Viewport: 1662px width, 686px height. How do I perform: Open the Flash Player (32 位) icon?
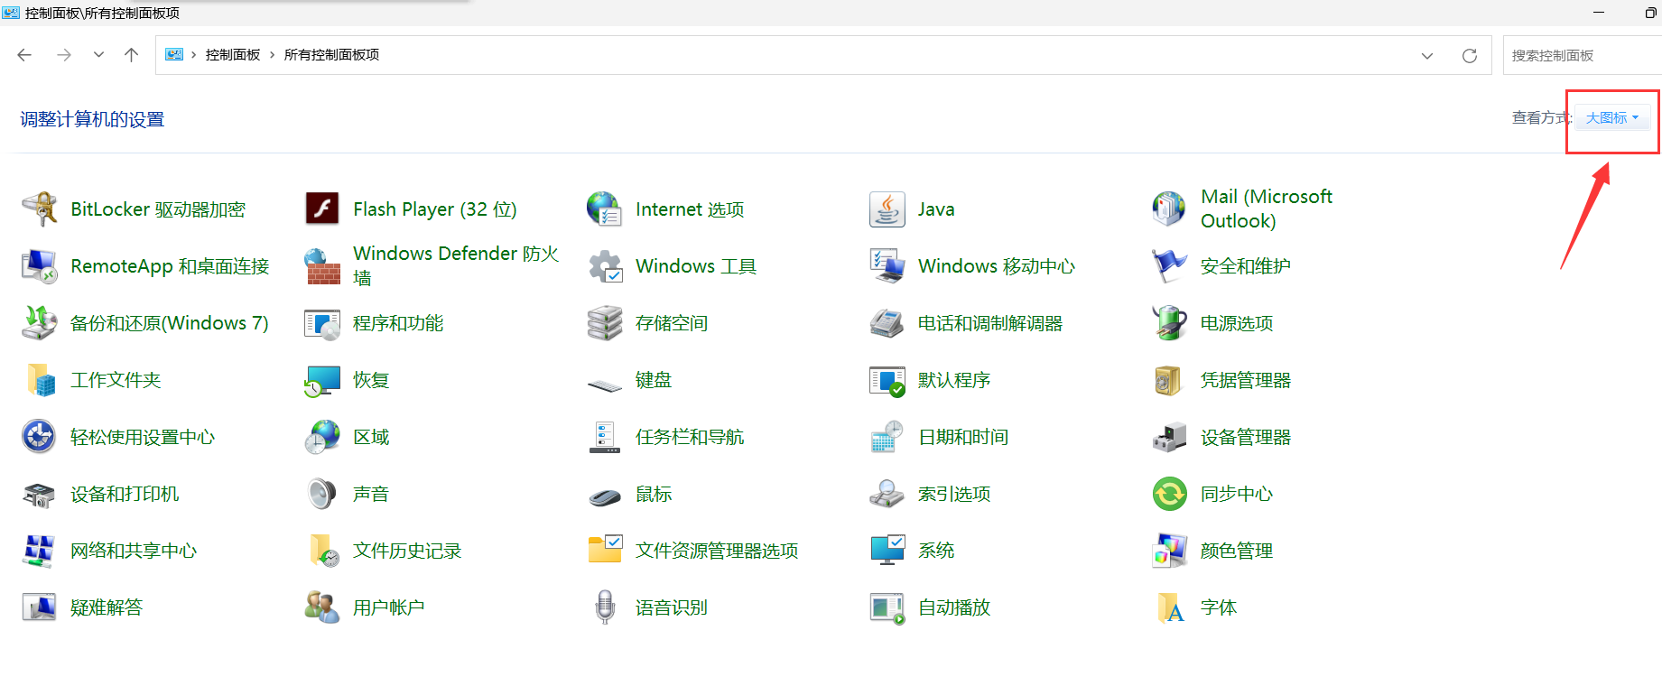tap(322, 209)
